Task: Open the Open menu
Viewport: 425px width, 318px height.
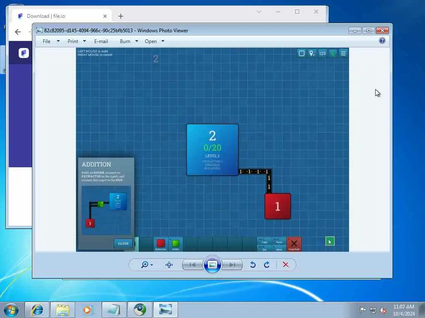Action: [x=151, y=41]
